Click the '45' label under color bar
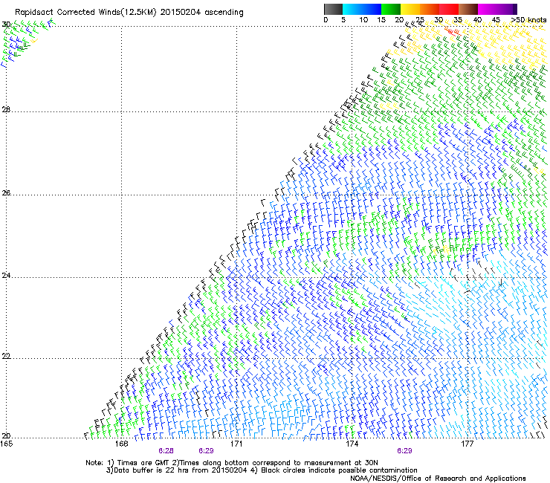This screenshot has height=483, width=550. point(496,20)
